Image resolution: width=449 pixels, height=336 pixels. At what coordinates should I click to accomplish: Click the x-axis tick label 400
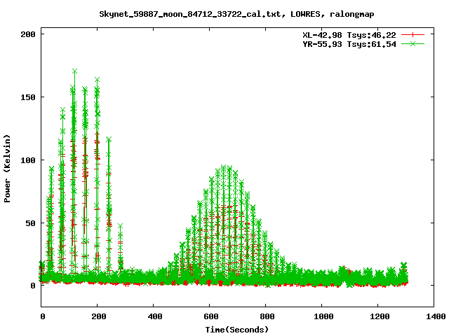click(x=155, y=316)
